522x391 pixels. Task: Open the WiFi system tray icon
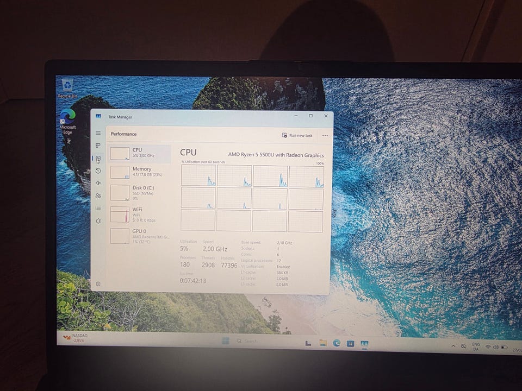click(488, 347)
